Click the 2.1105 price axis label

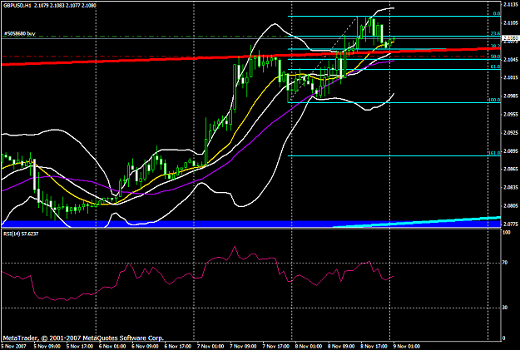tap(511, 23)
